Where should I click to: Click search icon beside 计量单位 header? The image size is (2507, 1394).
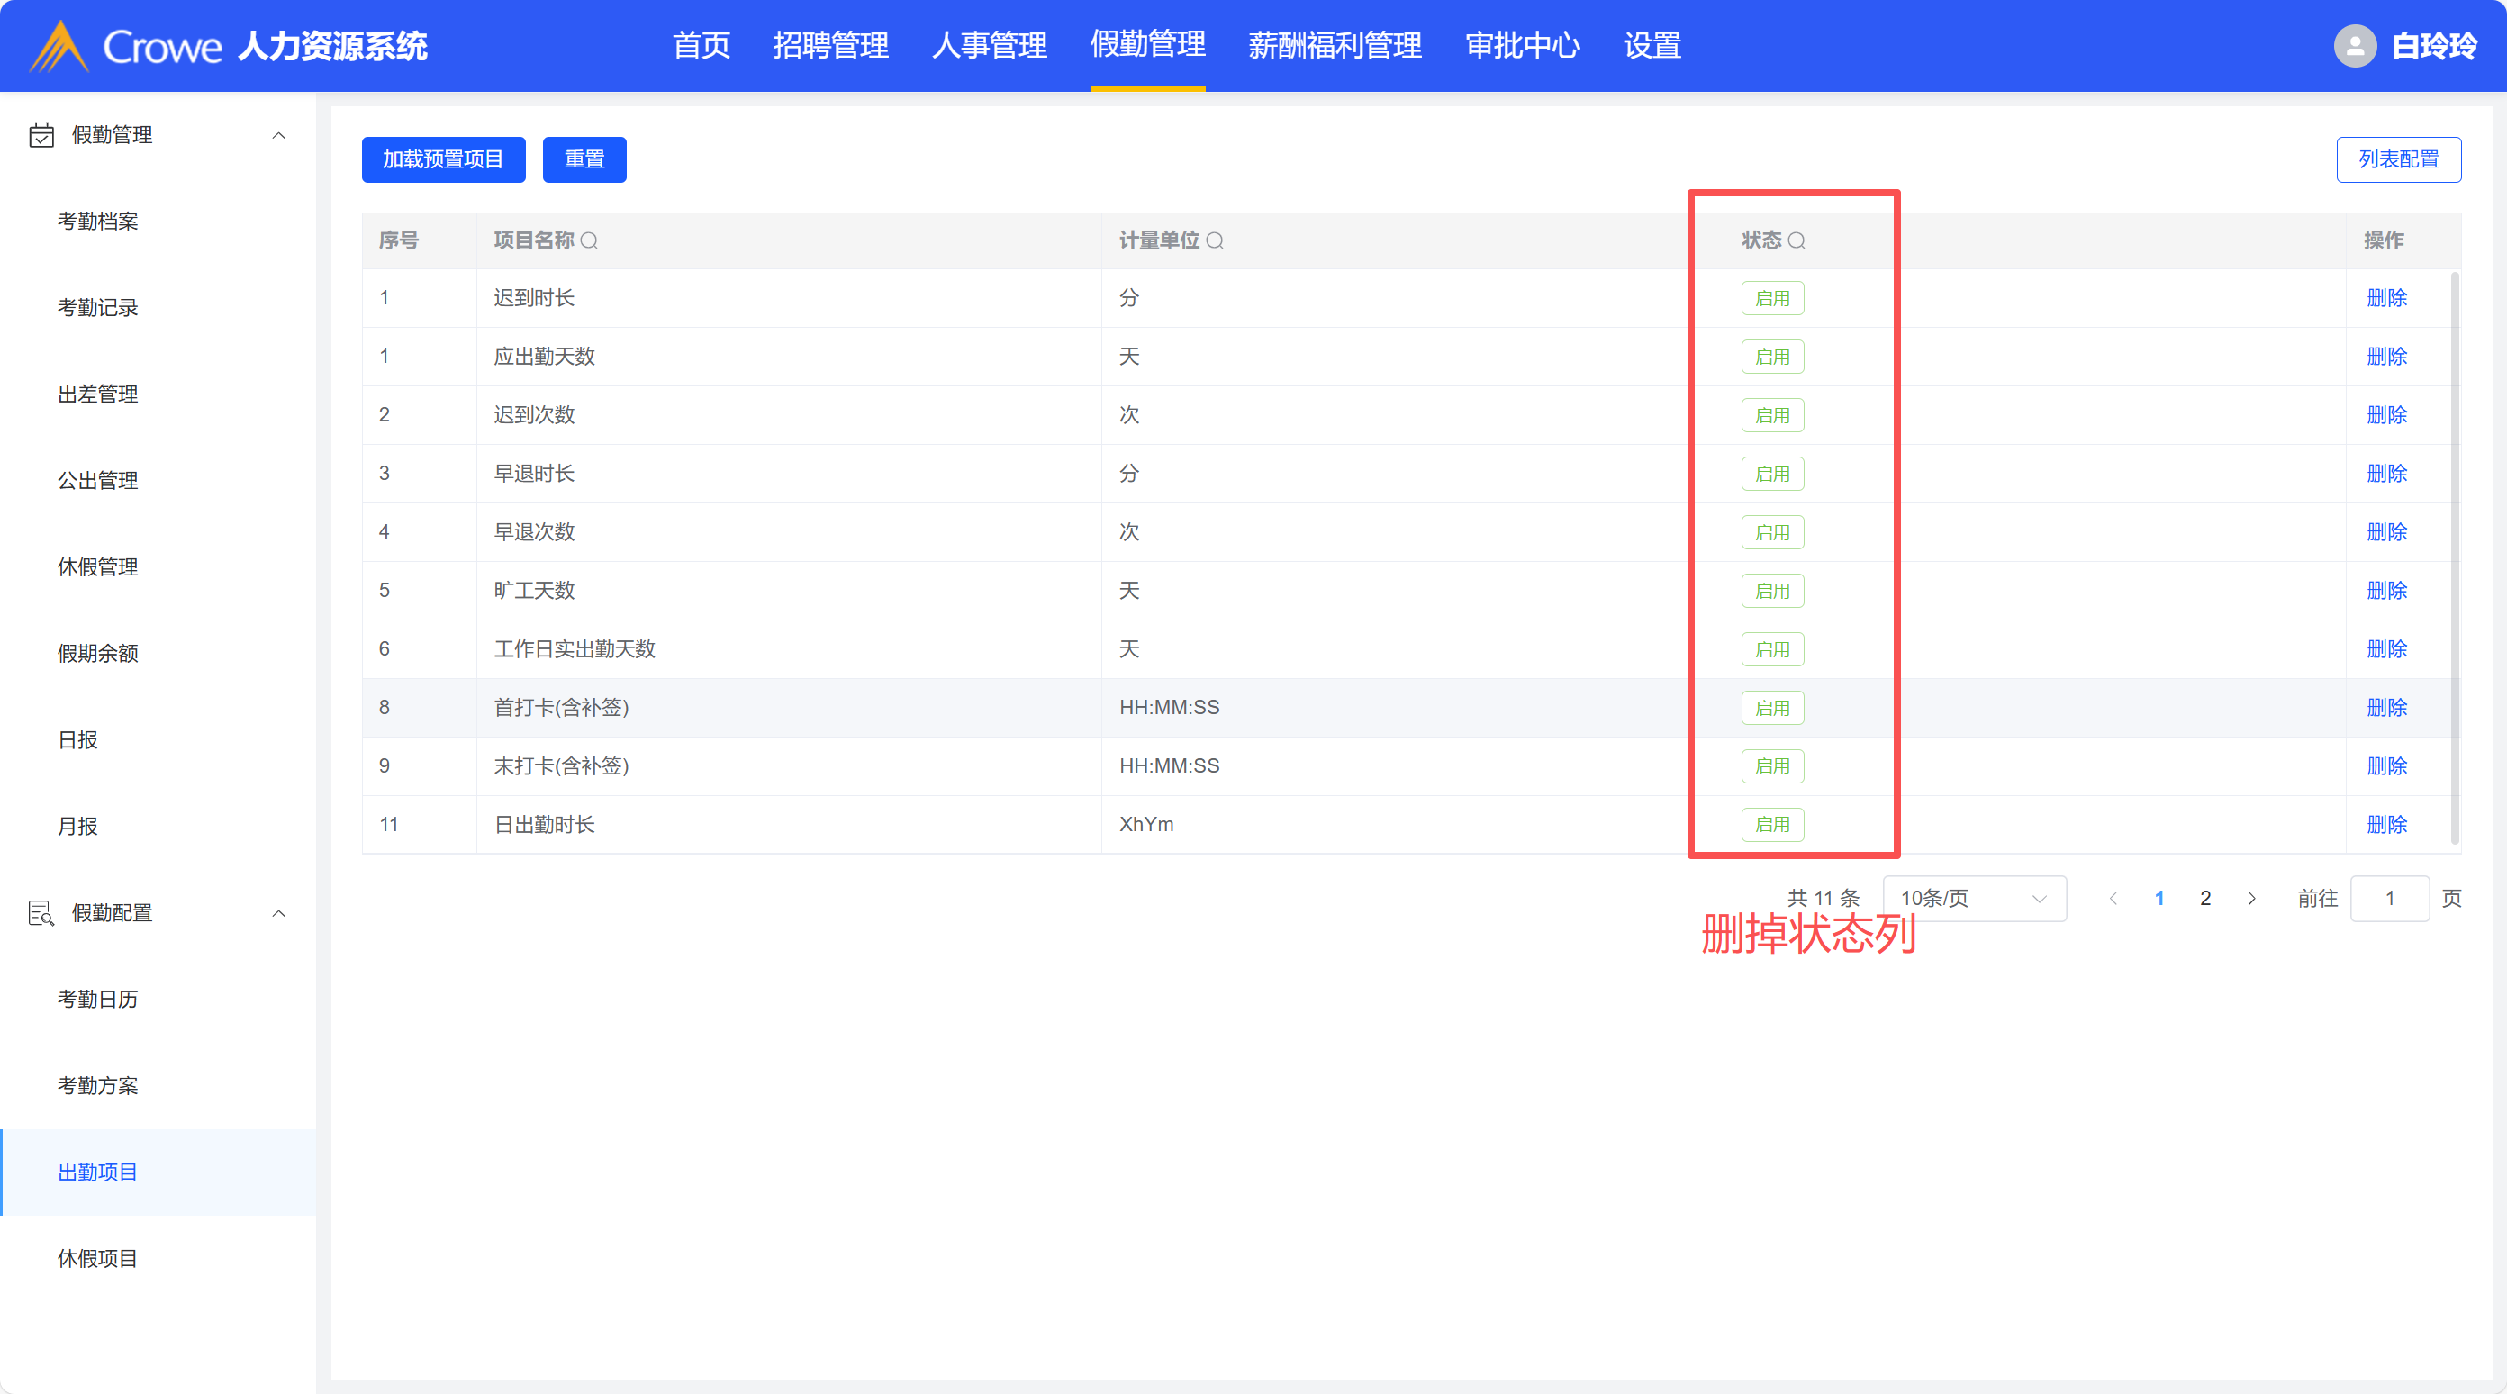click(x=1215, y=240)
